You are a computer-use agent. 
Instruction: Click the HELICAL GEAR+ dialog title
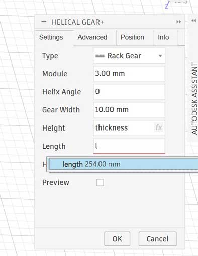tap(77, 22)
